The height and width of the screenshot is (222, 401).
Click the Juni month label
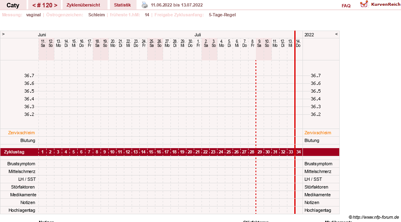tap(42, 35)
